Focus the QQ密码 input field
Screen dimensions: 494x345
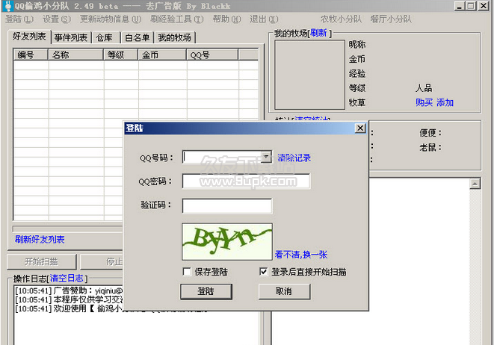pos(246,181)
